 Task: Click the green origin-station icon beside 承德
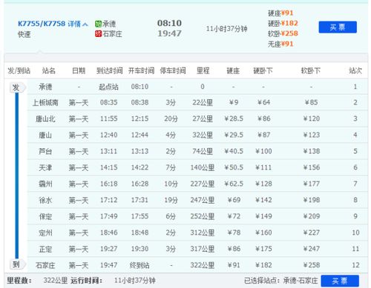coord(98,24)
